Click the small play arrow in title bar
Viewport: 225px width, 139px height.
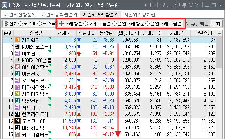tap(146, 5)
